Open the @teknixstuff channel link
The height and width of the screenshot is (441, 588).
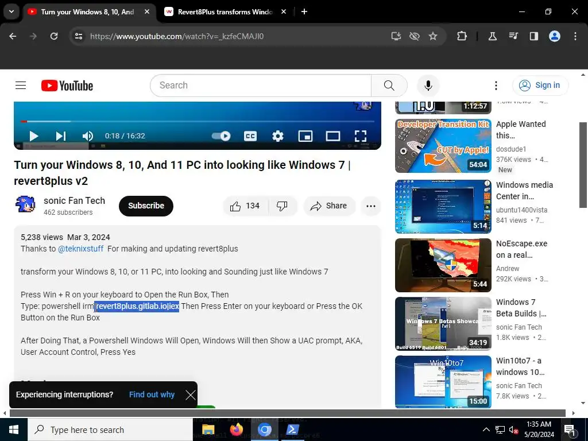coord(80,249)
